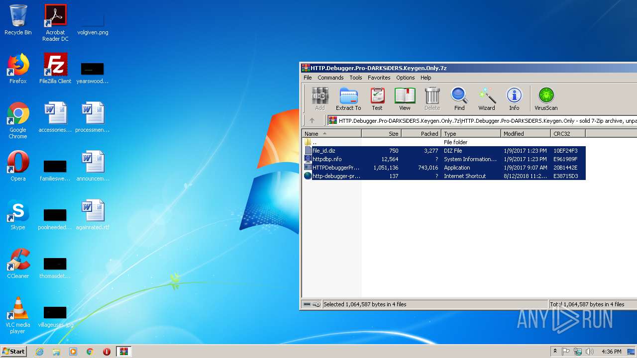Open FileZilla Client shortcut

55,69
